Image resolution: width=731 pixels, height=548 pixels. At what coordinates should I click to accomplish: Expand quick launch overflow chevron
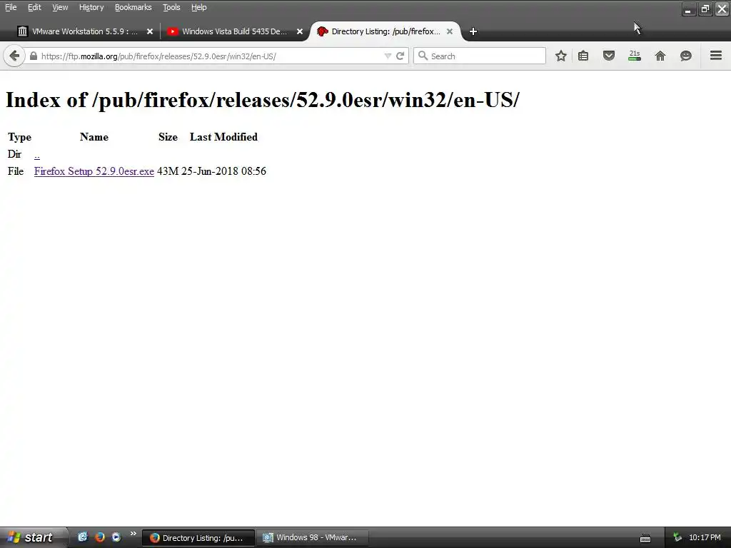pyautogui.click(x=133, y=534)
